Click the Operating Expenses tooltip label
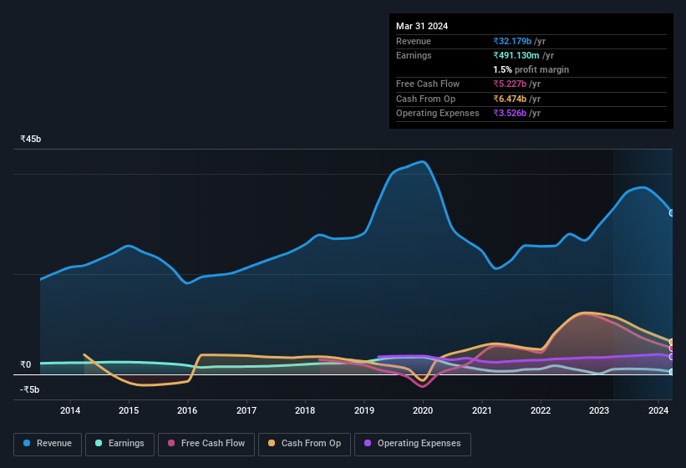The width and height of the screenshot is (686, 468). 438,113
